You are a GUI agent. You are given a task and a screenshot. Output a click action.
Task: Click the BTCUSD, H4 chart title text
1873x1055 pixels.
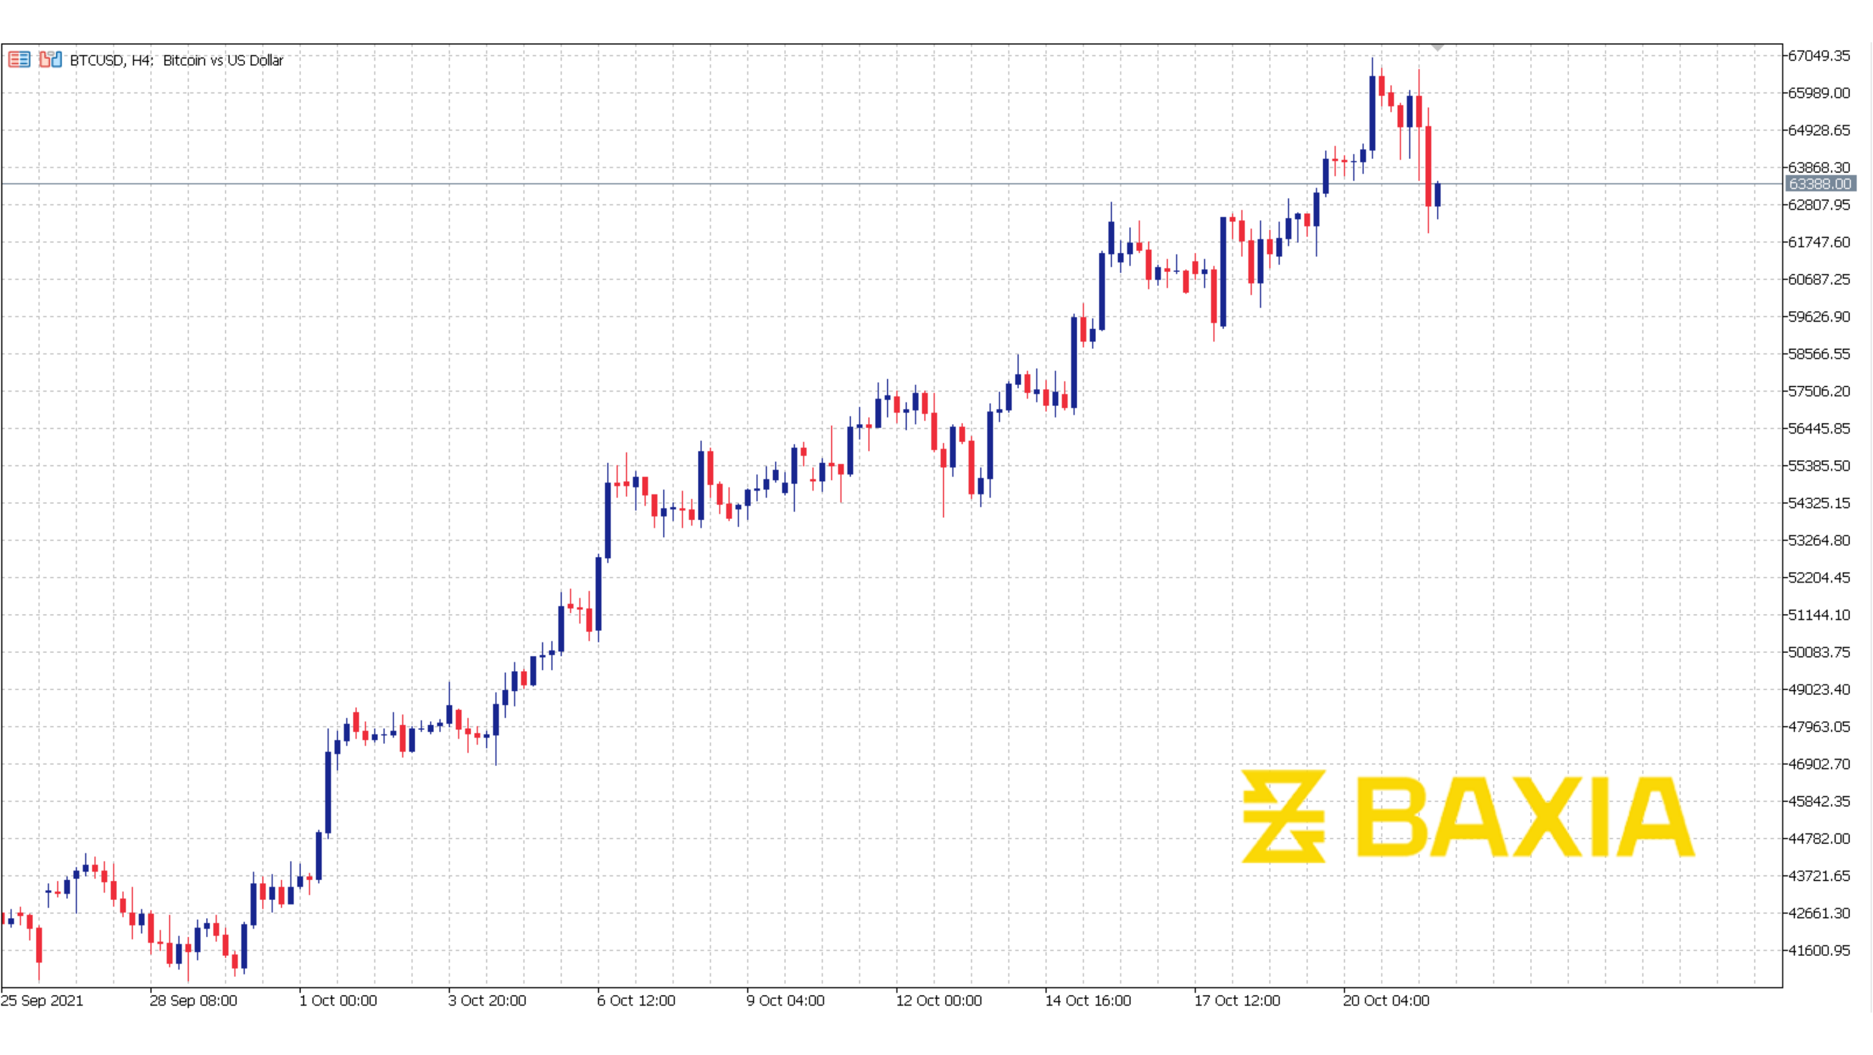point(177,61)
